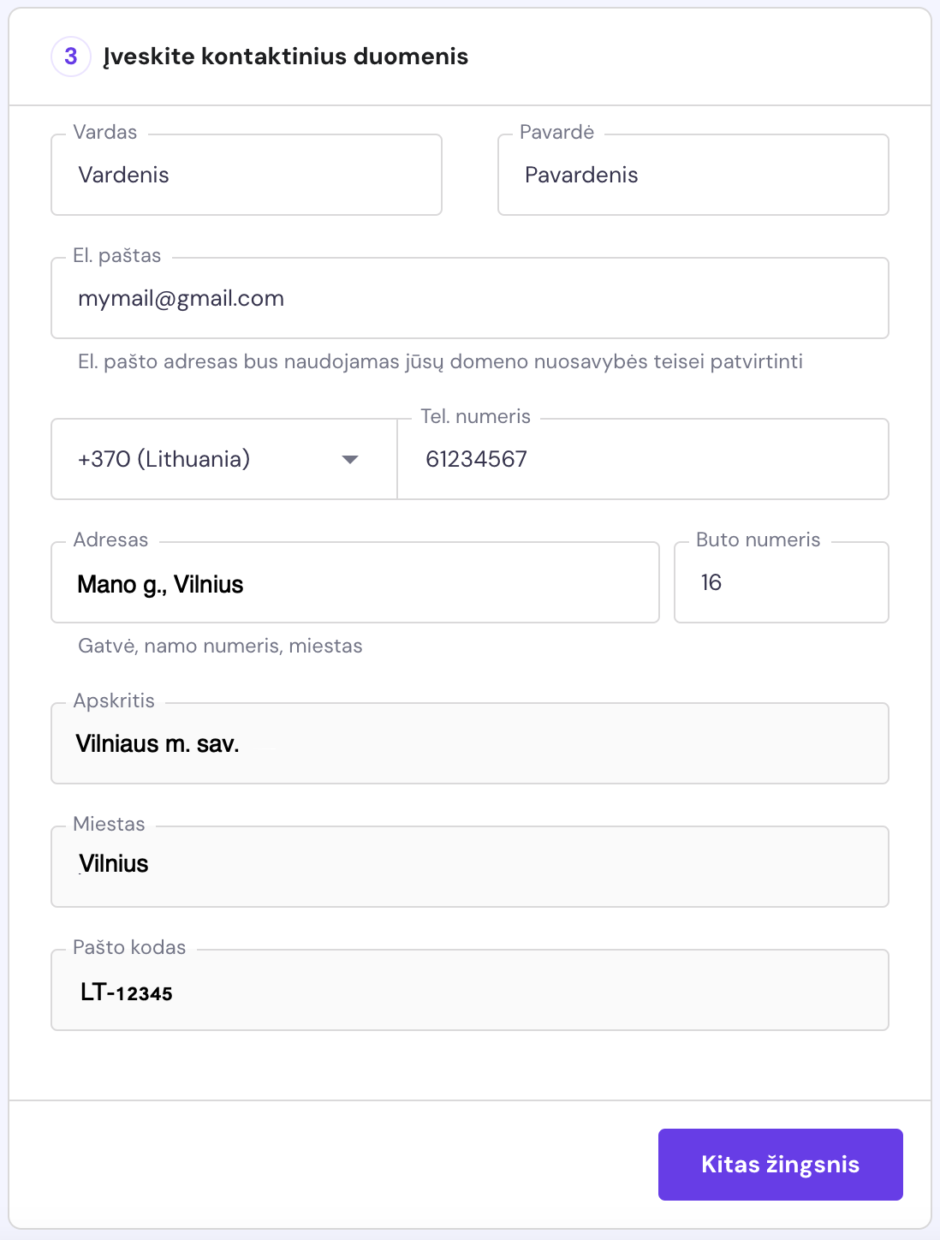The image size is (940, 1240).
Task: Click the email field containing mymail@gmail.com
Action: click(469, 299)
